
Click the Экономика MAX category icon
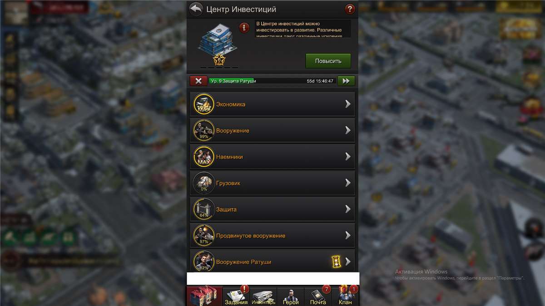coord(204,104)
